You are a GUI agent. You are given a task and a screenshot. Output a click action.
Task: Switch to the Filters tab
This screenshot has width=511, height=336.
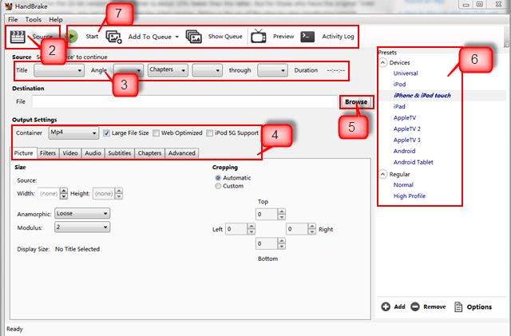[x=48, y=153]
